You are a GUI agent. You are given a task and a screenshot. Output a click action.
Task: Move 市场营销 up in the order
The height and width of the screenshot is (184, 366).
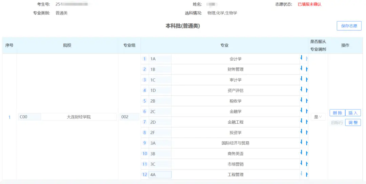click(x=307, y=164)
